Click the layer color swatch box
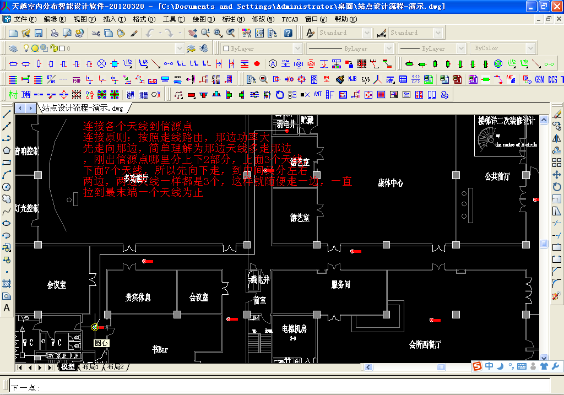This screenshot has width=564, height=395. tap(61, 48)
